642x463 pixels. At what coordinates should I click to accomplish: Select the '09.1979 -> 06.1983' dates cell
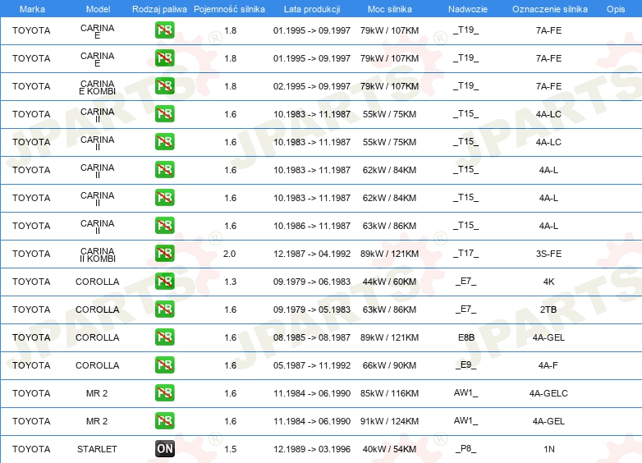pos(312,282)
